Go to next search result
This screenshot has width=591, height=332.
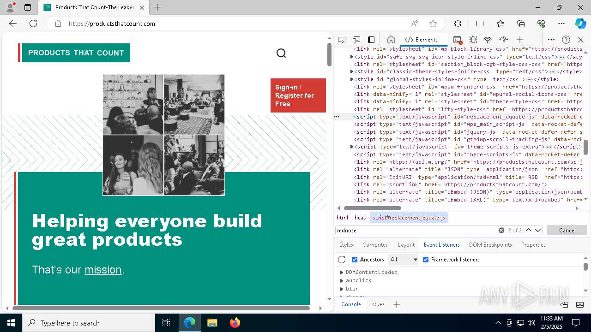tap(538, 230)
